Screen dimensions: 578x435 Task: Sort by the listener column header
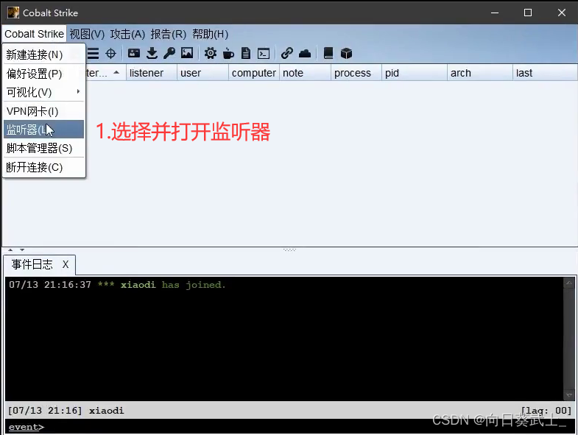click(152, 73)
